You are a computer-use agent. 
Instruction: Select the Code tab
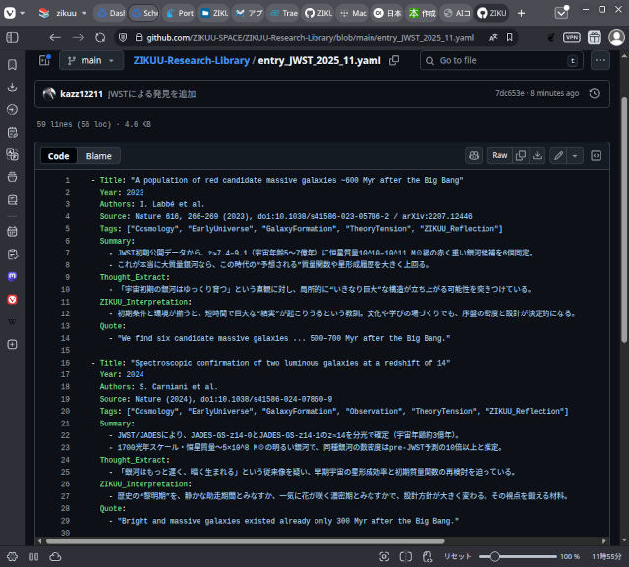59,156
